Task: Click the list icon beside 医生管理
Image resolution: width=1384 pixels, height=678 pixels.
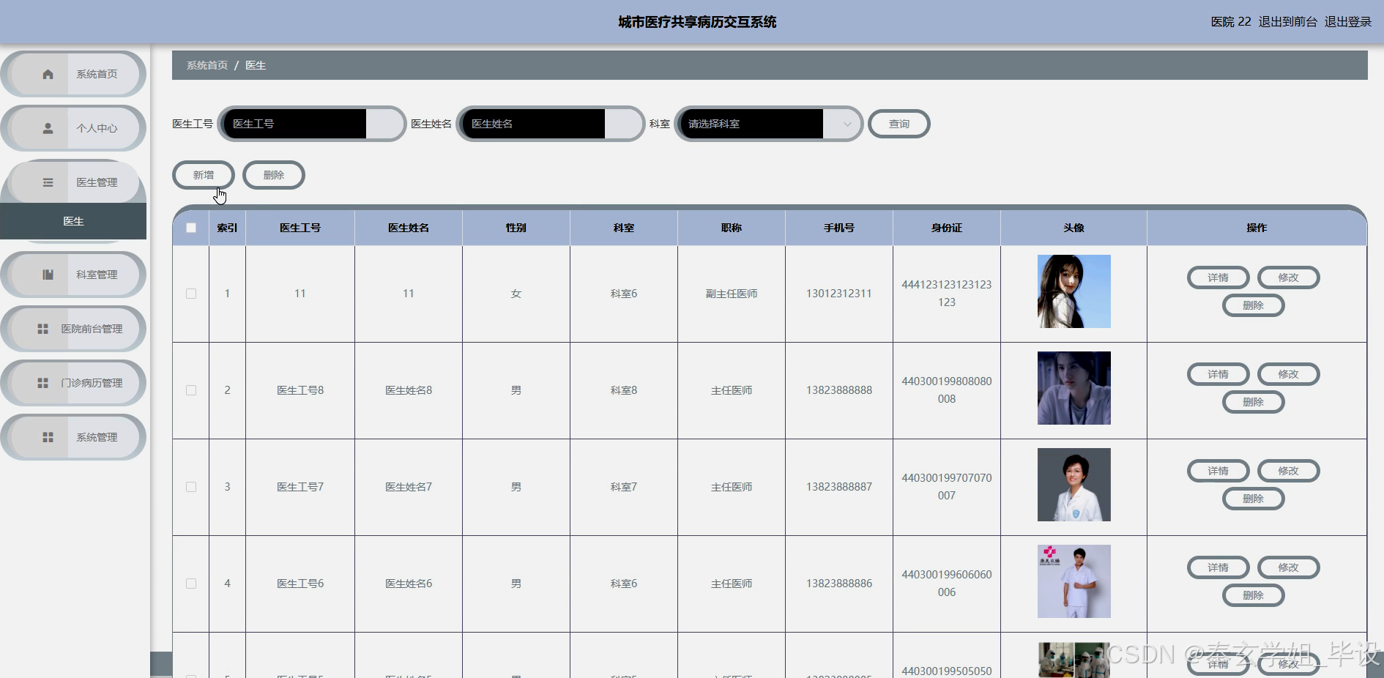Action: [x=48, y=182]
